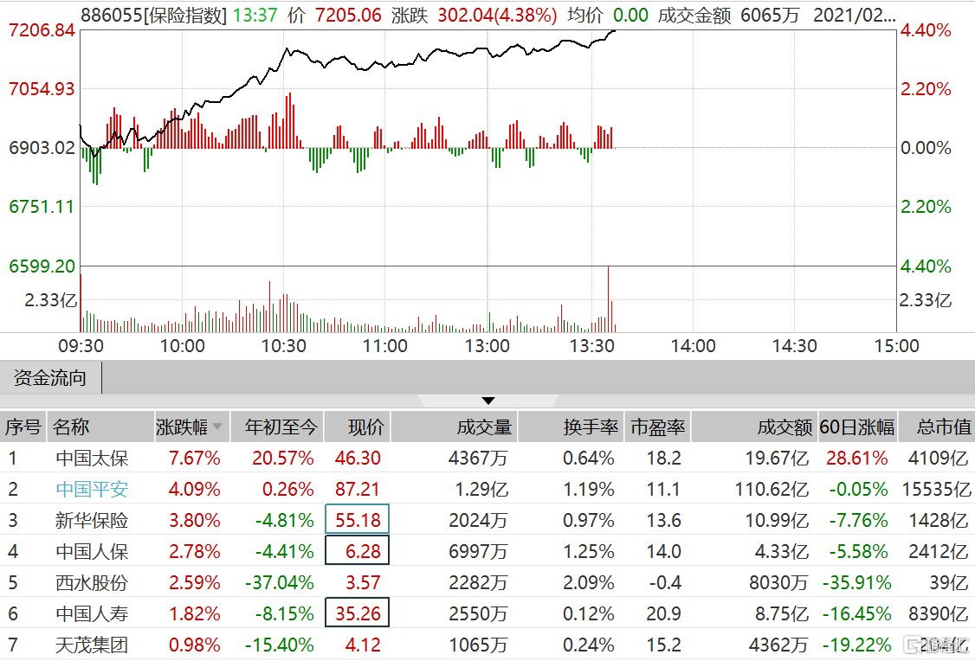975x661 pixels.
Task: Click the index code 886055[保险指数]
Action: tap(153, 15)
